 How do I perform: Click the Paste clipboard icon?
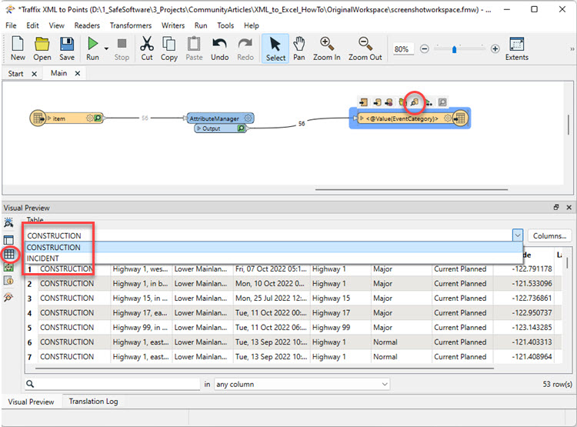coord(194,48)
